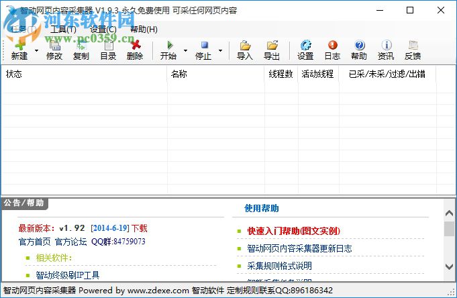Open 快速入门帮助(图文实例) link

tap(293, 231)
